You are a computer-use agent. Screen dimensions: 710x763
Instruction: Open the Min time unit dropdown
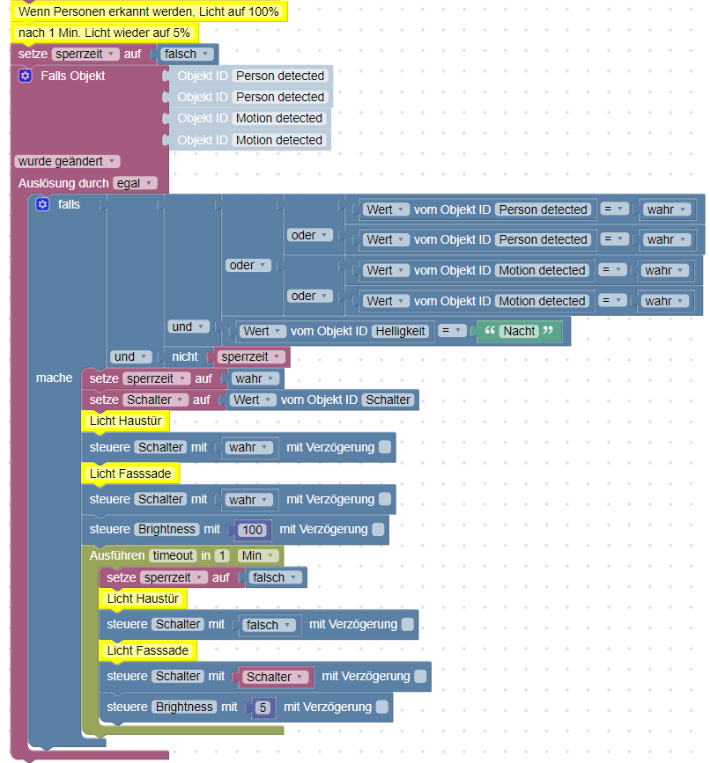coord(258,555)
